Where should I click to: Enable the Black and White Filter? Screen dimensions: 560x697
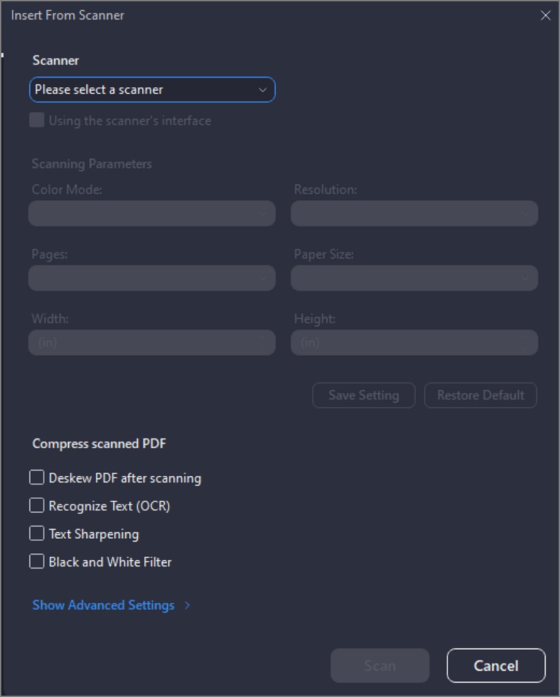37,561
